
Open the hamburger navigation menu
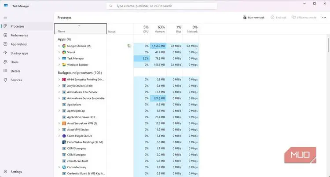coord(5,17)
